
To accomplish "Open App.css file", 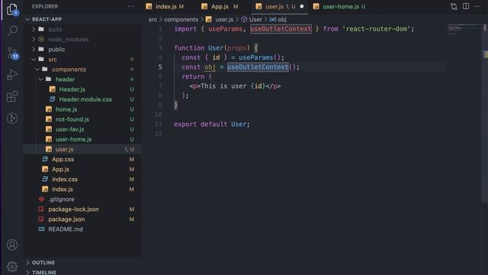I will pos(63,160).
